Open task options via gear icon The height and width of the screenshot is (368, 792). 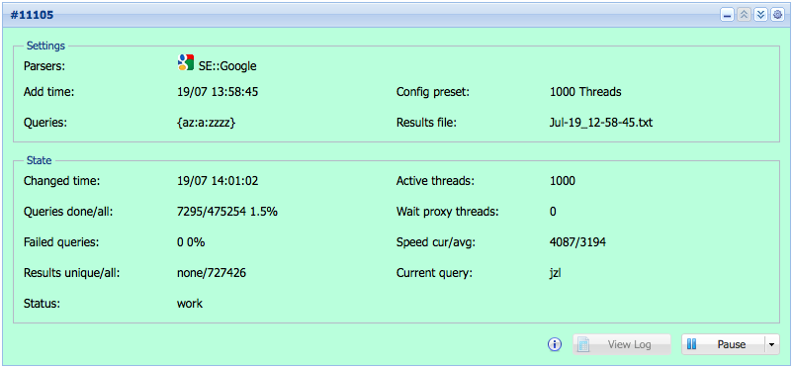777,15
